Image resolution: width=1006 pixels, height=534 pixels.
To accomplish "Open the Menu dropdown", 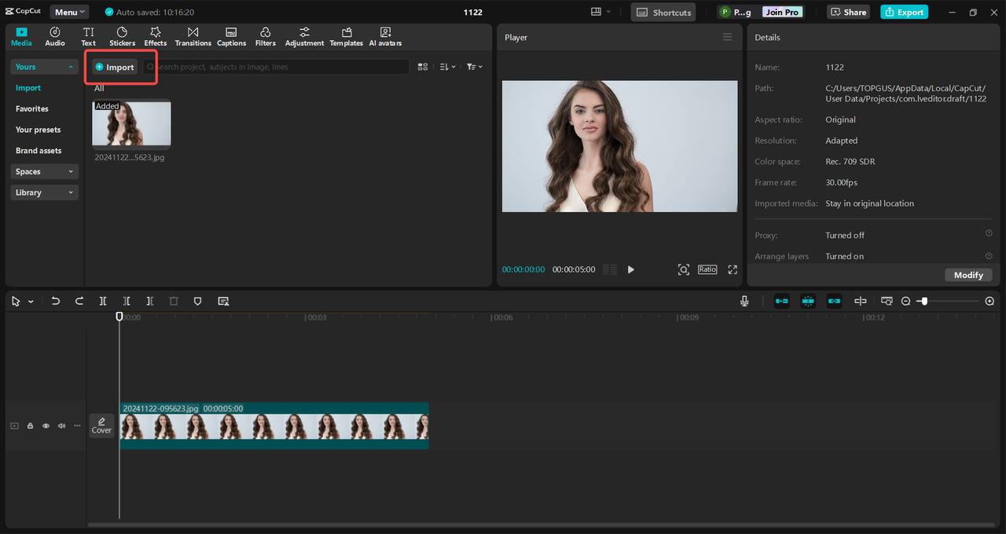I will pos(70,12).
